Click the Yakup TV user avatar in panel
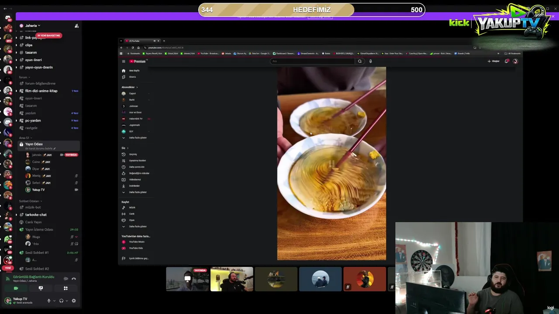The width and height of the screenshot is (559, 314). (7, 300)
